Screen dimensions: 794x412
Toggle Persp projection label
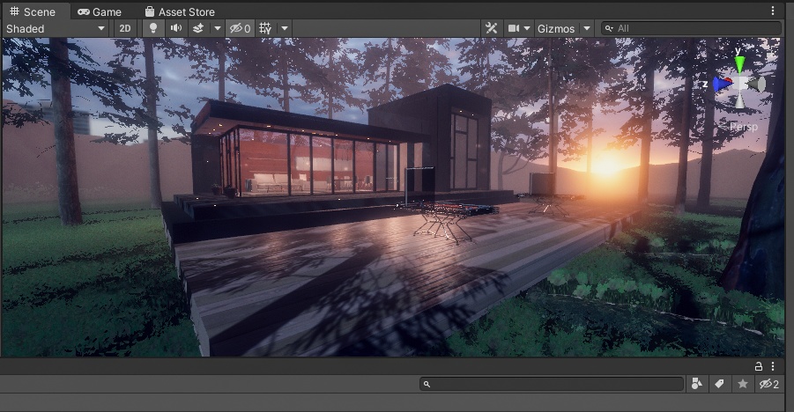pos(744,127)
